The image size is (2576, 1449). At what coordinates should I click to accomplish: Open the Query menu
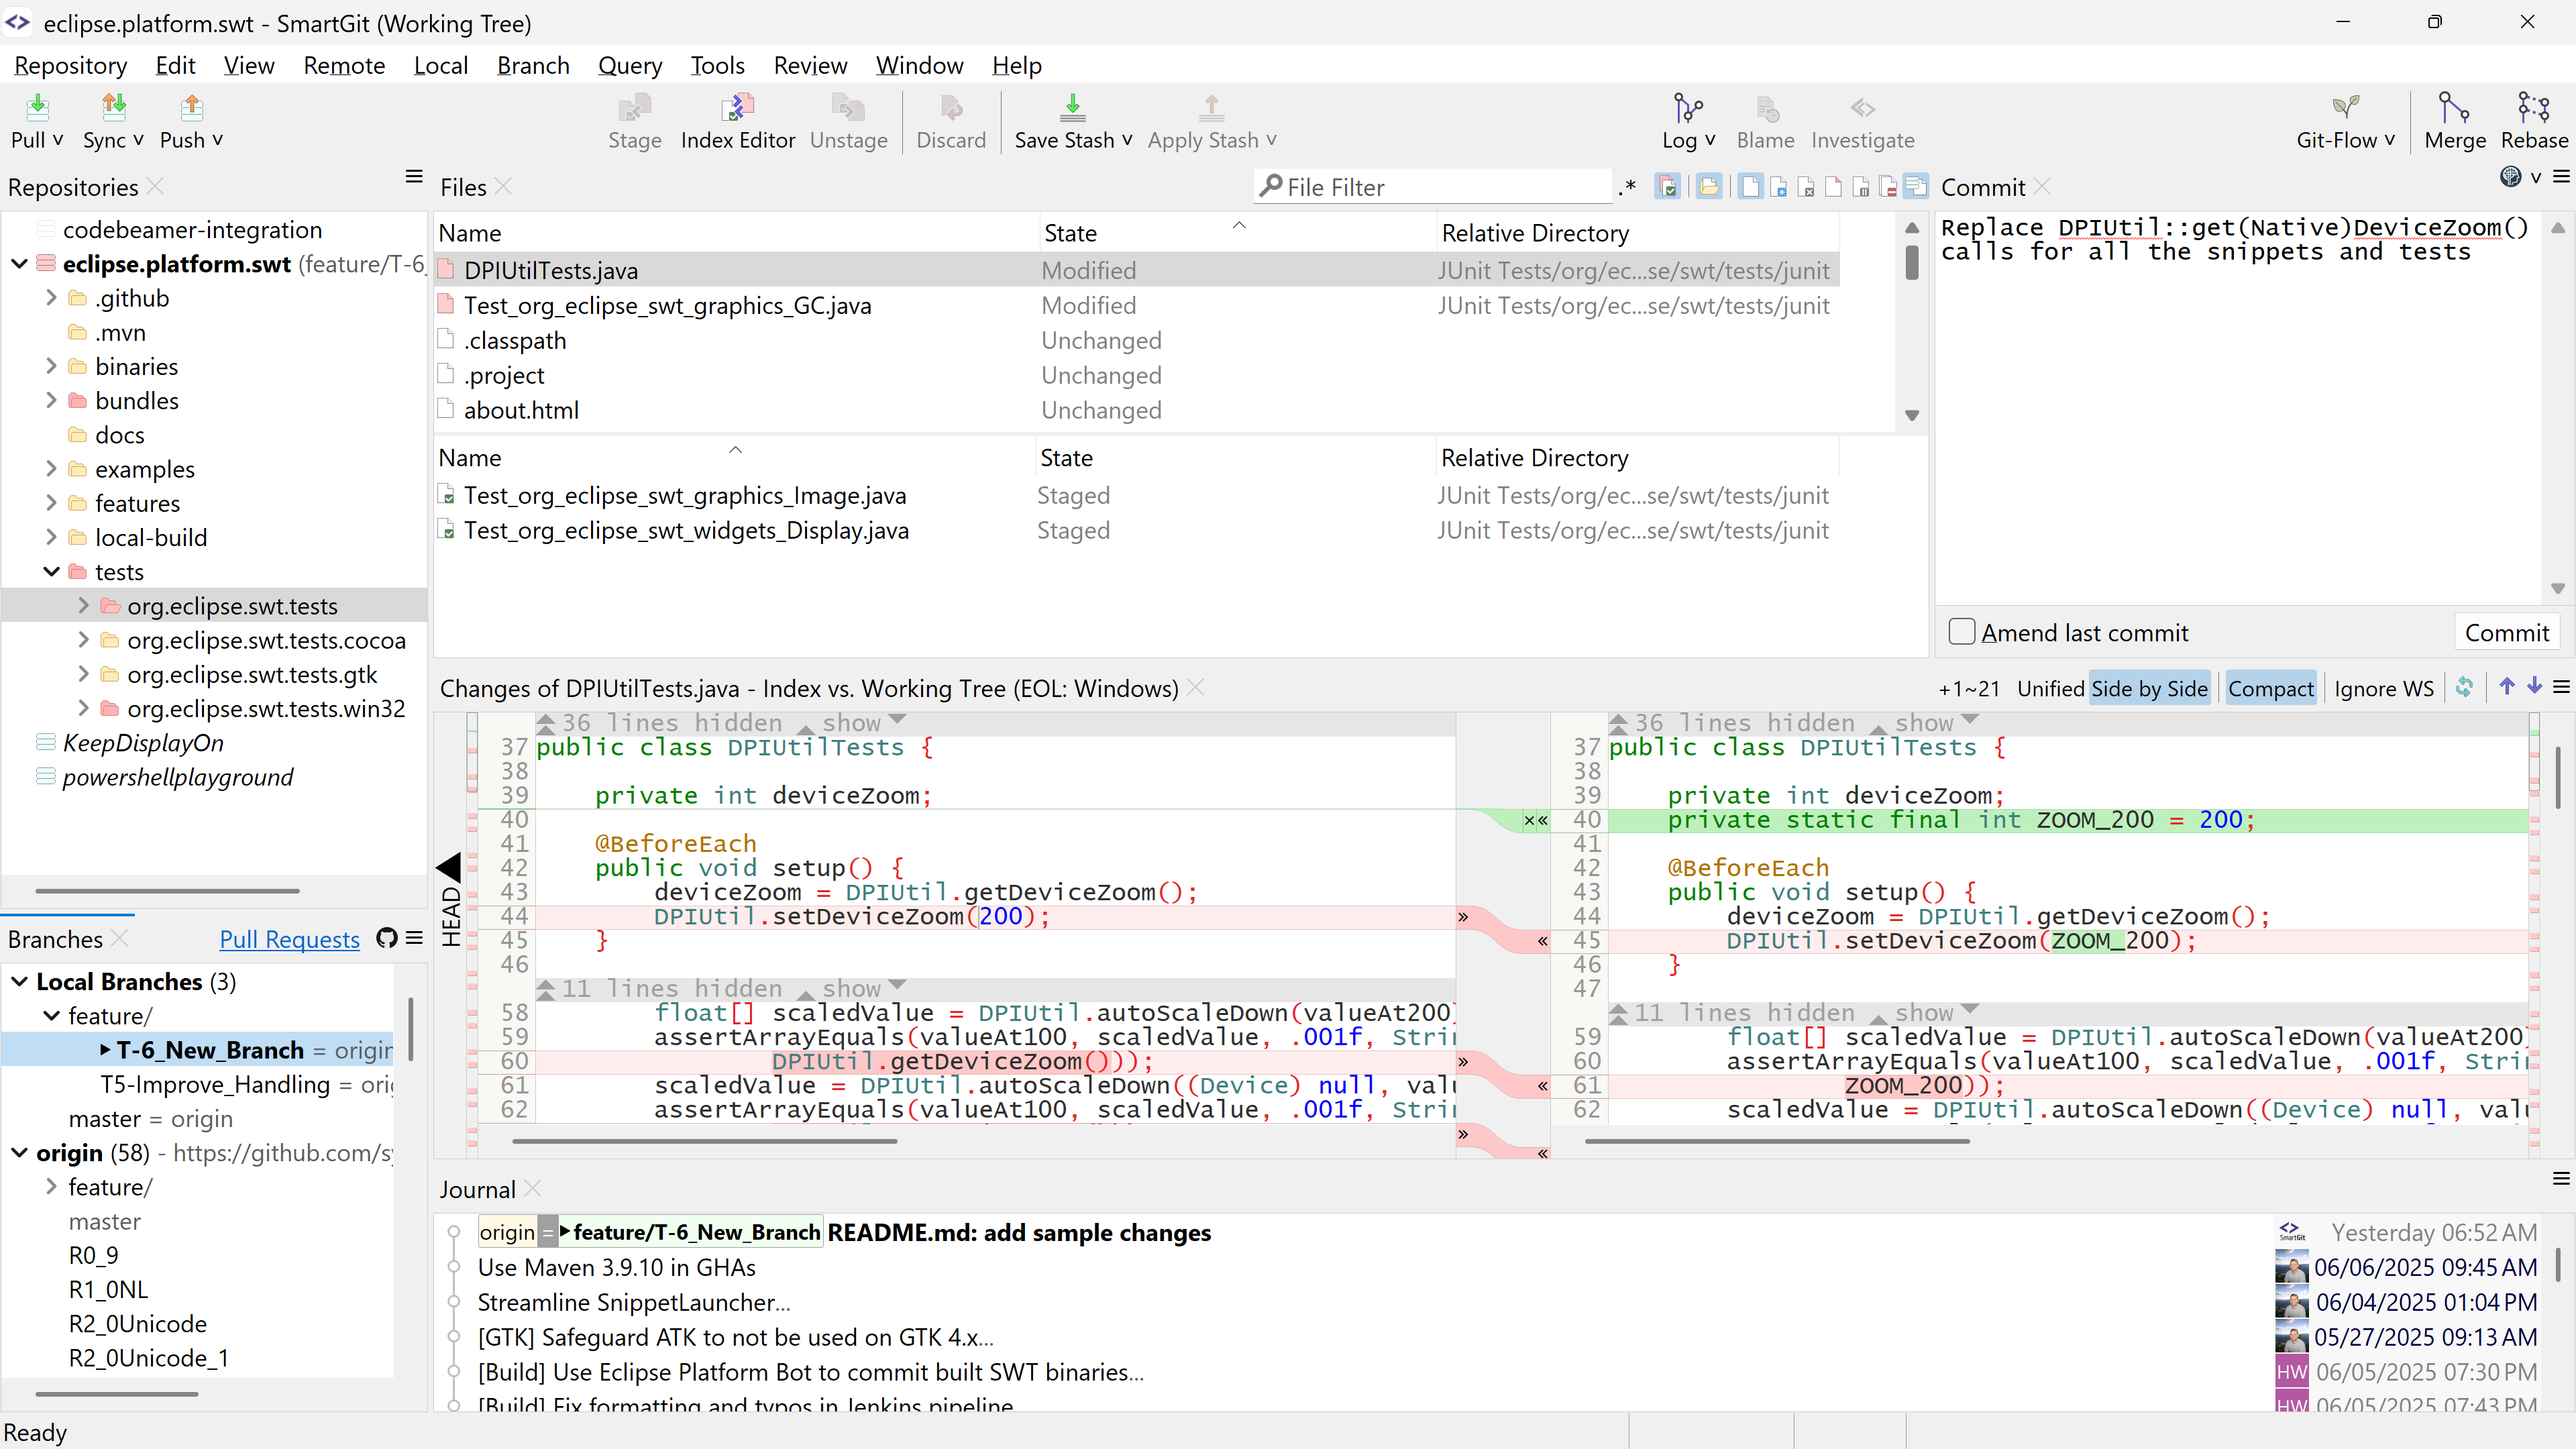pyautogui.click(x=630, y=64)
